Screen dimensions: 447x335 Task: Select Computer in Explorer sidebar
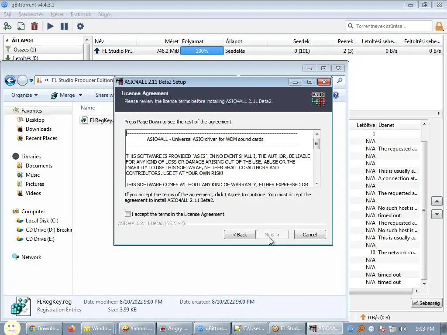pyautogui.click(x=33, y=212)
